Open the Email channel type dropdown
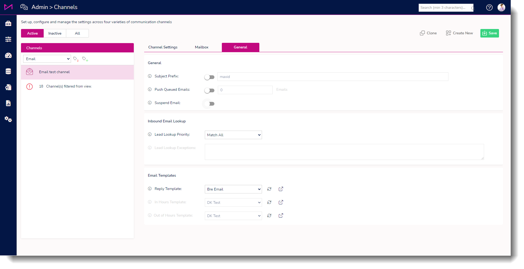 [x=47, y=59]
